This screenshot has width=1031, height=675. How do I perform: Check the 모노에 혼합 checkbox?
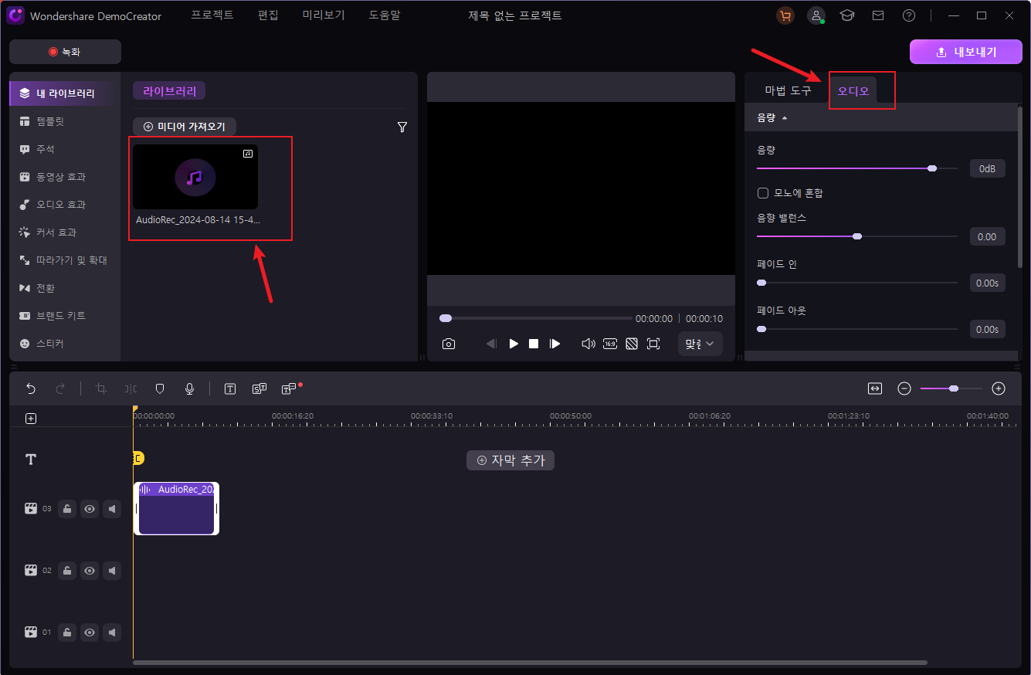click(x=763, y=193)
